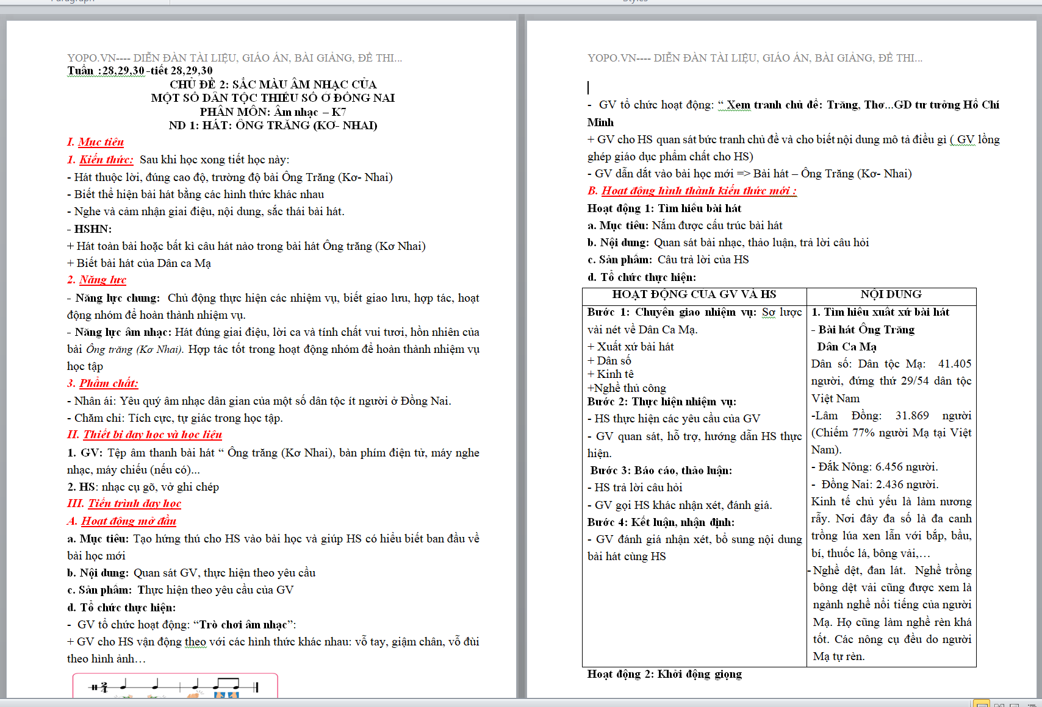This screenshot has height=707, width=1042.
Task: Click '+ Xuất xứ bài hát' in the table
Action: coord(630,347)
